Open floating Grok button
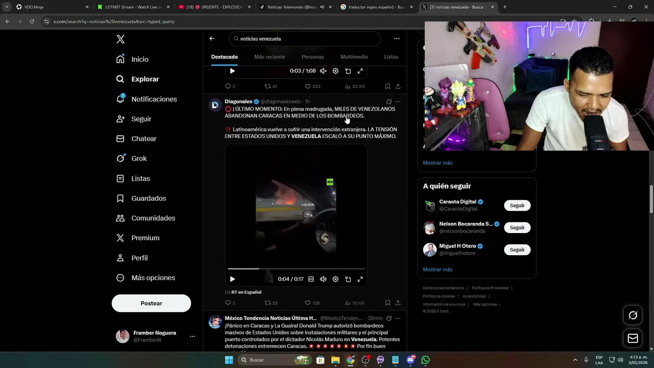 [x=633, y=315]
